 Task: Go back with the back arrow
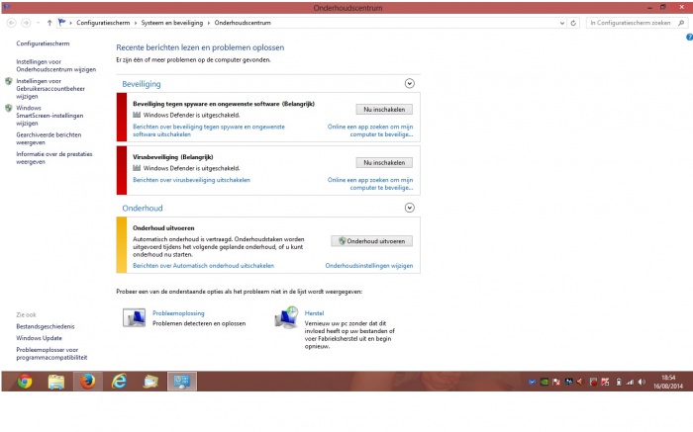(x=12, y=23)
